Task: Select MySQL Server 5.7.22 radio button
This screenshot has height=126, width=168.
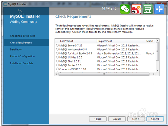Action: pos(57,45)
